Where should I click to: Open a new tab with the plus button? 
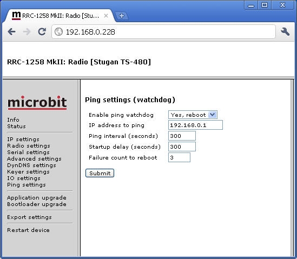pos(122,16)
